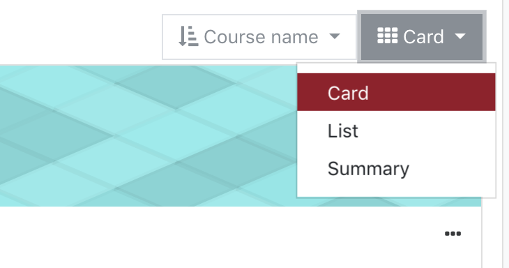Click the caret arrow on the Card button
The width and height of the screenshot is (509, 268).
point(460,36)
